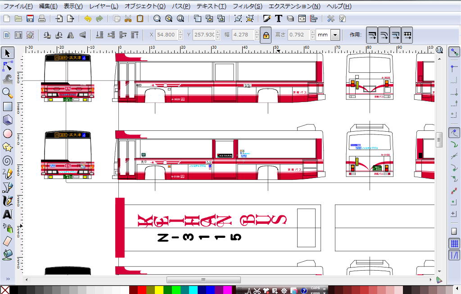Screen dimensions: 461x294
Task: Decrease the Y position stepper
Action: pyautogui.click(x=218, y=37)
